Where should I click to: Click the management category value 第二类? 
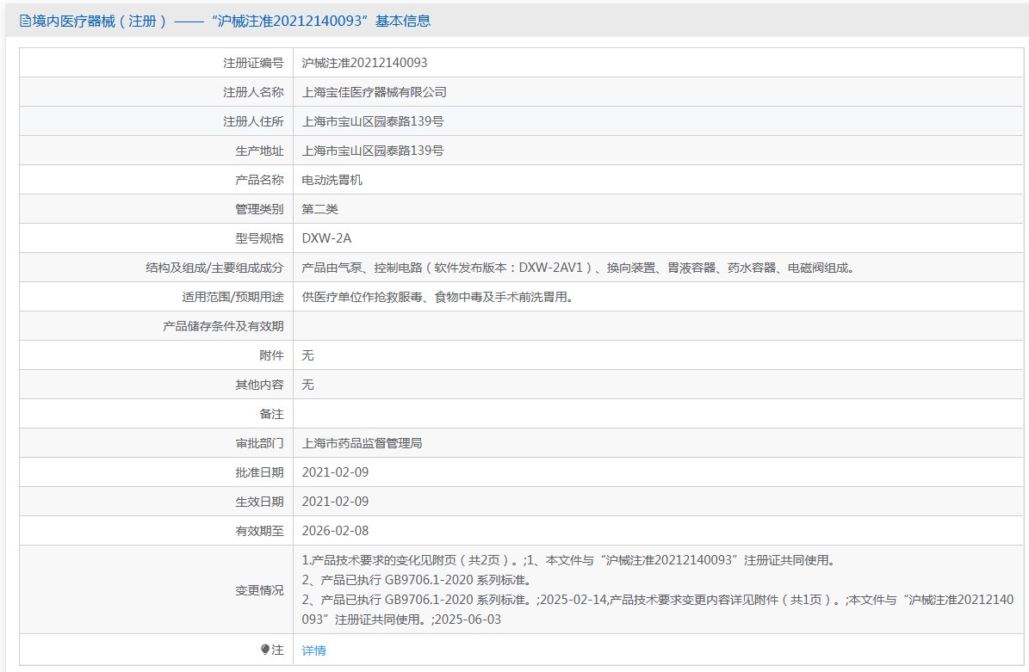[319, 209]
